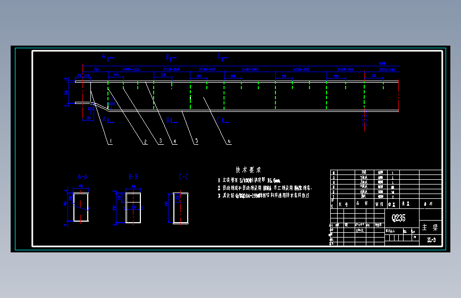
Task: Click the 主梁 title block text
Action: (430, 227)
